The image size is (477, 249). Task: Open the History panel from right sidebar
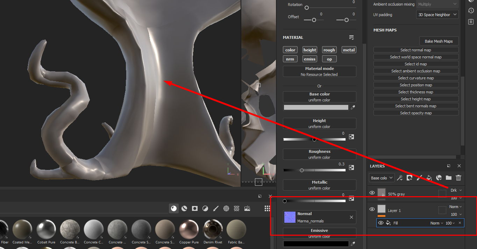click(471, 10)
